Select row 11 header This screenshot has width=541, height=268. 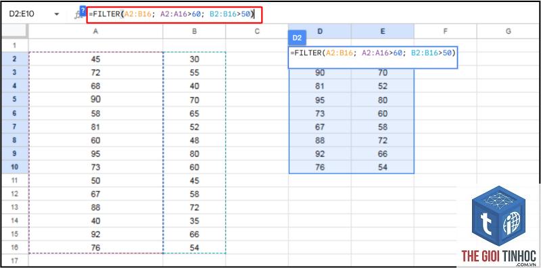[x=14, y=180]
